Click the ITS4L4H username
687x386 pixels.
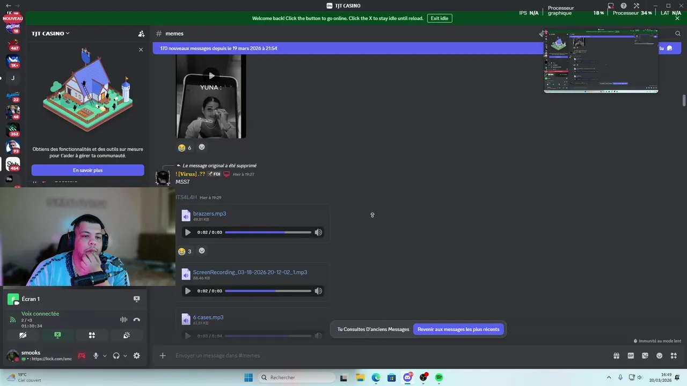pos(186,197)
